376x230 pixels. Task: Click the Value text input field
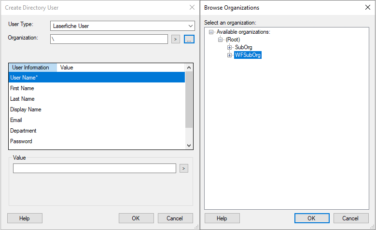pyautogui.click(x=95, y=168)
